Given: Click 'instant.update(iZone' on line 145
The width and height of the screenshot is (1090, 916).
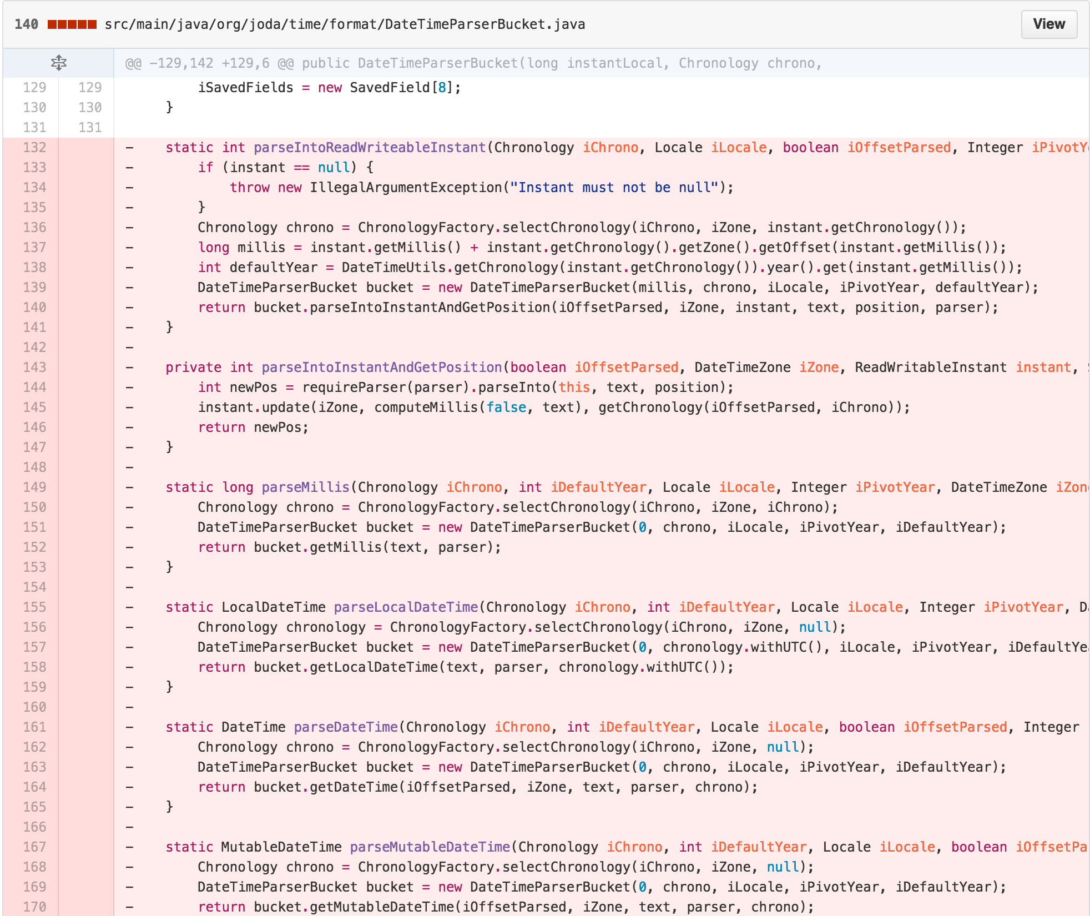Looking at the screenshot, I should (x=277, y=407).
